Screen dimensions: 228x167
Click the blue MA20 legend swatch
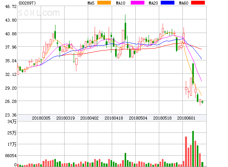(x=168, y=3)
